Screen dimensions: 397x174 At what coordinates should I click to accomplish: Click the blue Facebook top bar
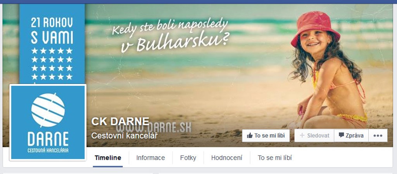point(198,2)
